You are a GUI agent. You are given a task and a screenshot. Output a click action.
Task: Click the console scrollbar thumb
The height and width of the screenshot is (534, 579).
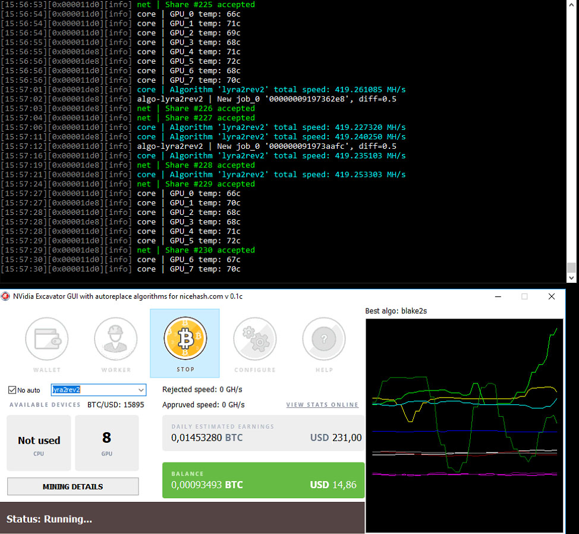coord(571,267)
